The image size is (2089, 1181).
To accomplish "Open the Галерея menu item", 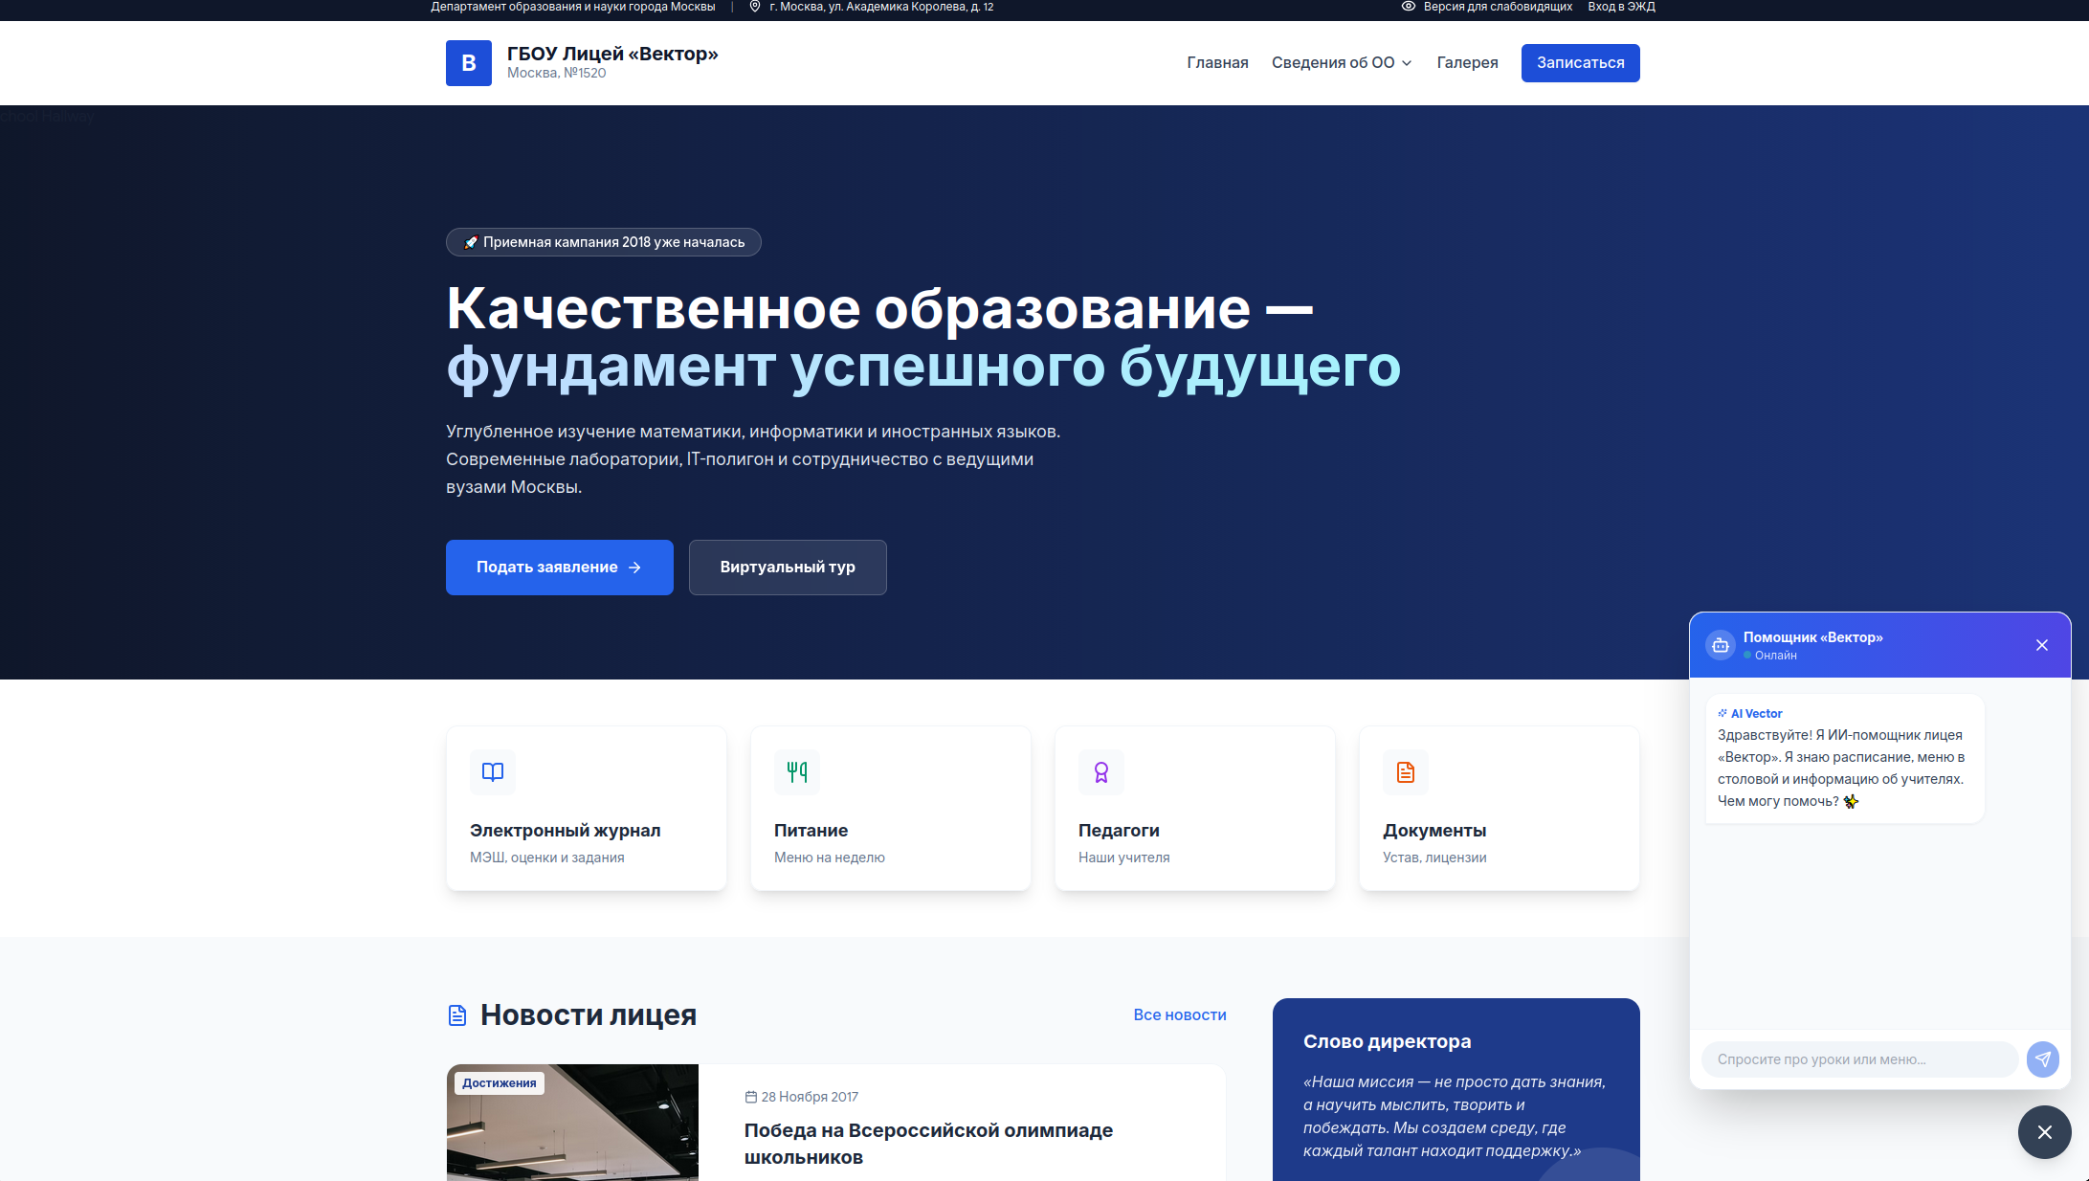I will click(x=1467, y=63).
